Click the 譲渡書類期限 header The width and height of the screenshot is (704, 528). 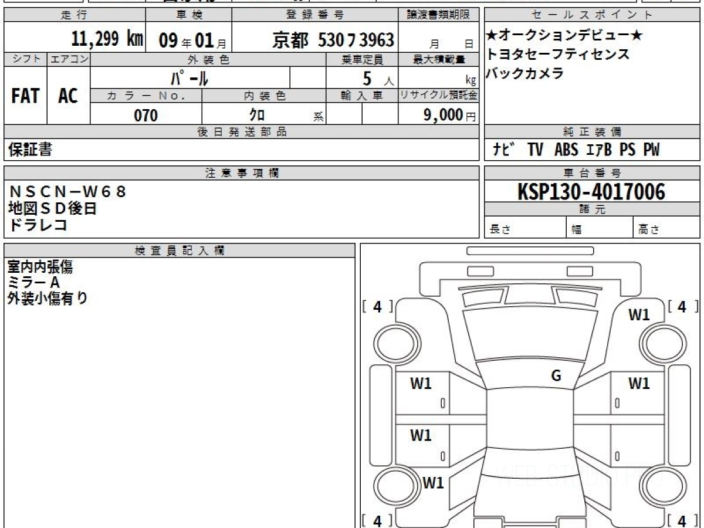pos(439,15)
